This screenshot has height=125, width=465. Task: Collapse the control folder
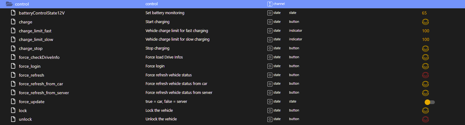(9, 4)
